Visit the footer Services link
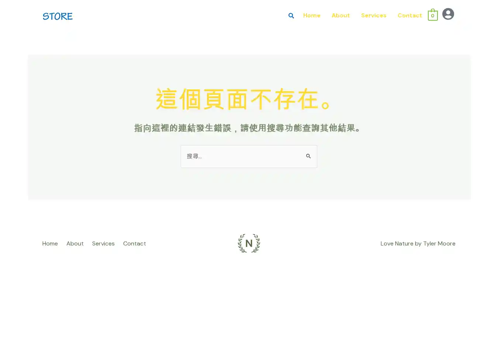The height and width of the screenshot is (347, 498). point(103,244)
